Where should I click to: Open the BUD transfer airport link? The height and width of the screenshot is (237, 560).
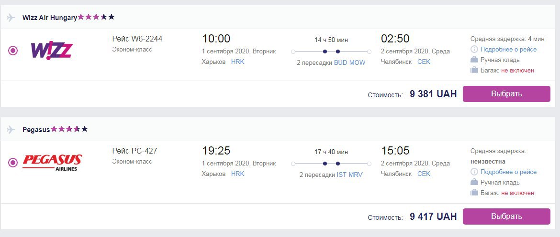pos(341,63)
